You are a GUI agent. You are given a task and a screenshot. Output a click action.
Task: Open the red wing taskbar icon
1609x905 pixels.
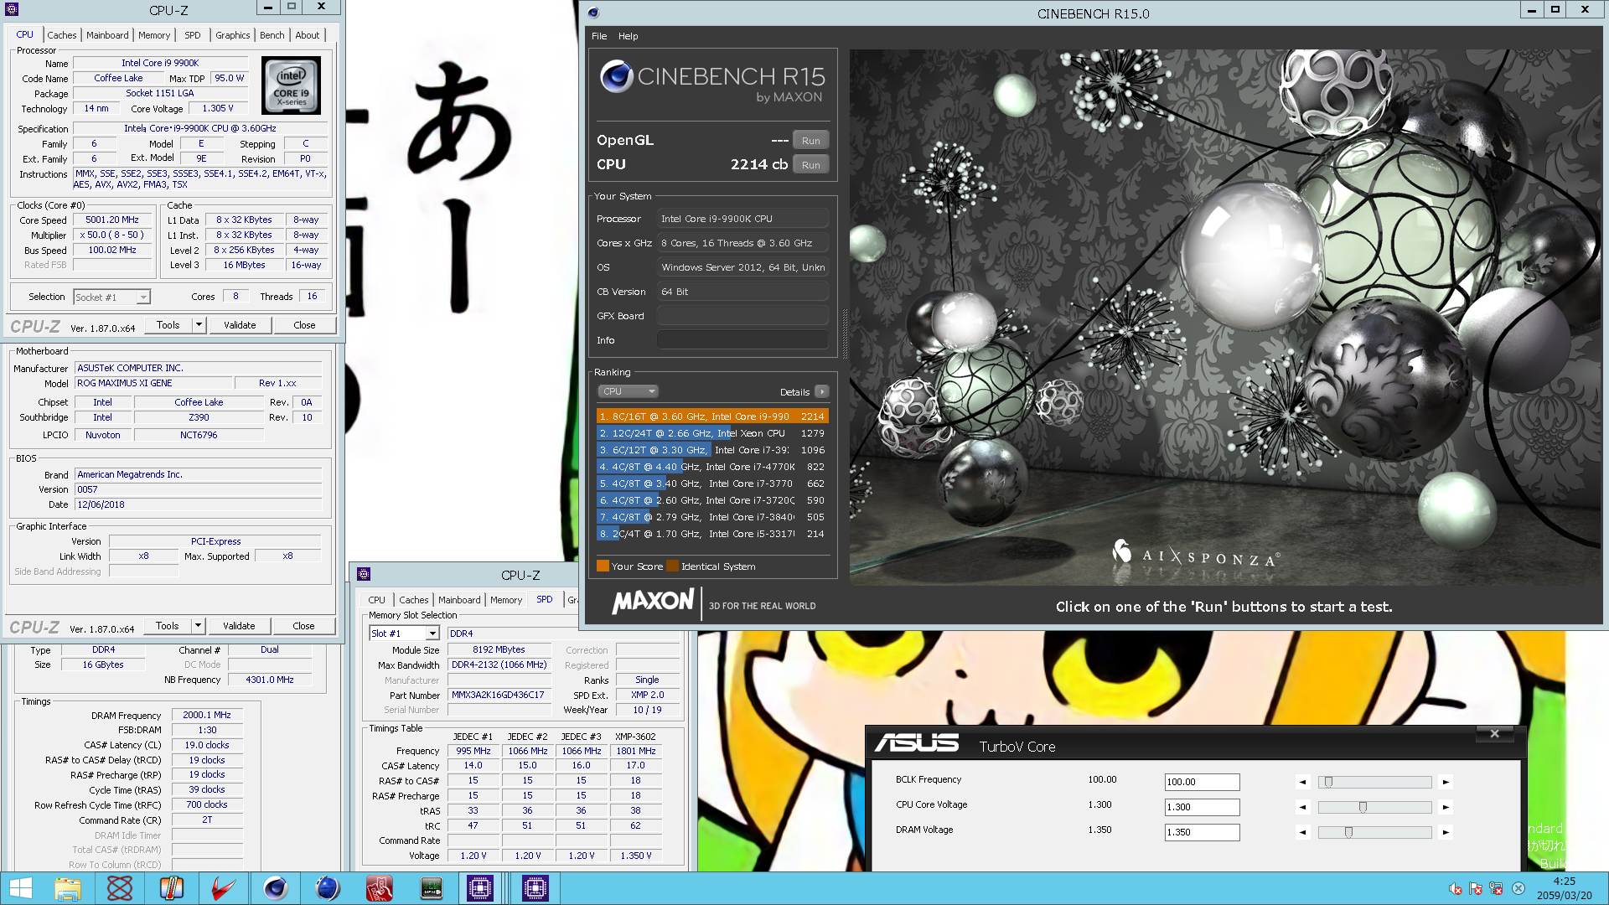(224, 888)
